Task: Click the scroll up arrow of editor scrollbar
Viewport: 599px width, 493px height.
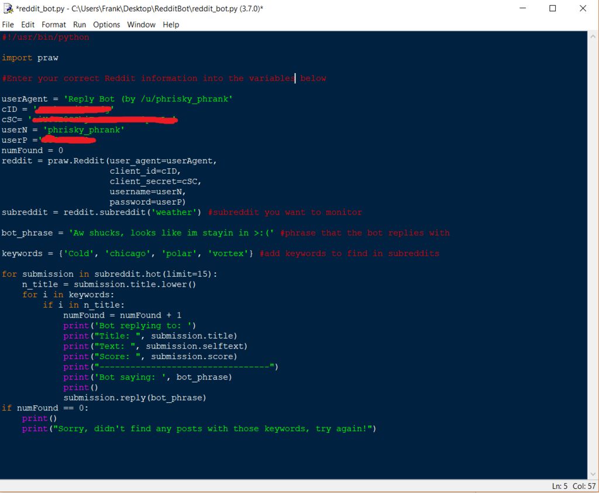Action: (593, 37)
